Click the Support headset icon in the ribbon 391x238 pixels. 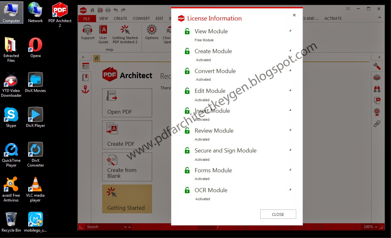[x=87, y=32]
